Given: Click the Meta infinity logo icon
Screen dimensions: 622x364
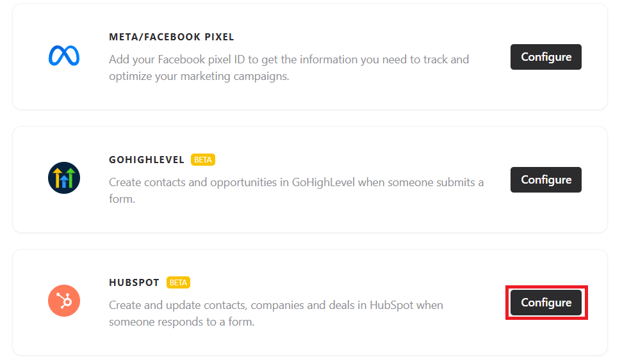Looking at the screenshot, I should 64,56.
